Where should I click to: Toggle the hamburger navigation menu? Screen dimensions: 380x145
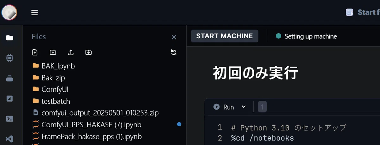tap(35, 13)
